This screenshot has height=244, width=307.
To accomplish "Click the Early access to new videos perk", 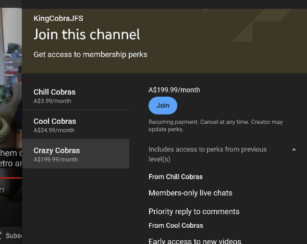I will tap(195, 241).
